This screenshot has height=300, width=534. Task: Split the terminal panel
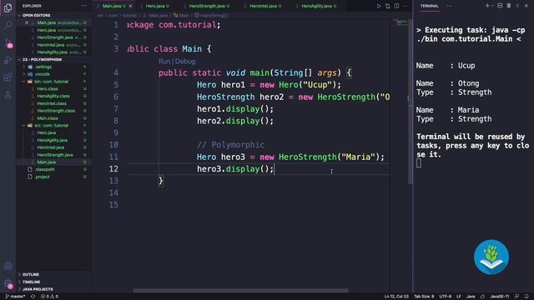500,6
